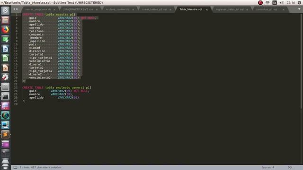The width and height of the screenshot is (303, 170).
Task: Click the vertical scrollbar of the editor
Action: tap(302, 61)
